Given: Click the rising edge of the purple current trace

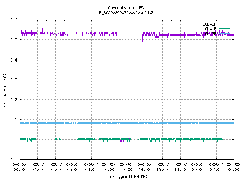Looking at the screenshot, I should 142,87.
